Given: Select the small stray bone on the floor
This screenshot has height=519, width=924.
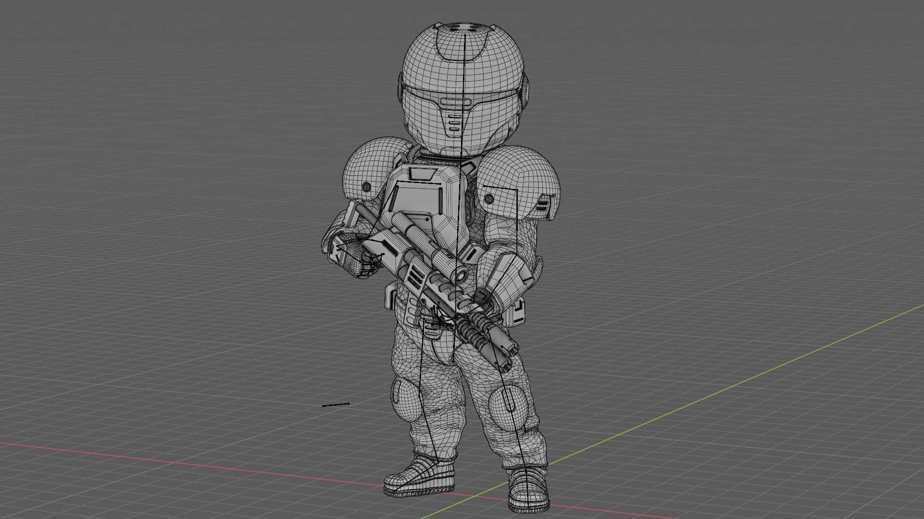Looking at the screenshot, I should point(336,405).
